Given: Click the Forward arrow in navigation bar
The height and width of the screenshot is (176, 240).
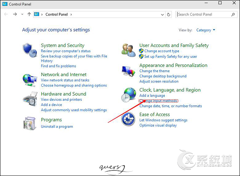Looking at the screenshot, I should coord(15,14).
